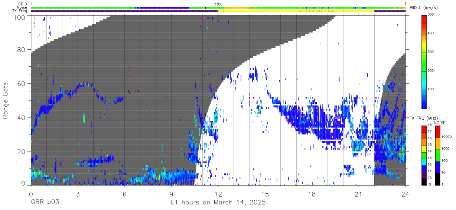
Task: Click the 9 tick on UT hours axis
Action: point(171,194)
